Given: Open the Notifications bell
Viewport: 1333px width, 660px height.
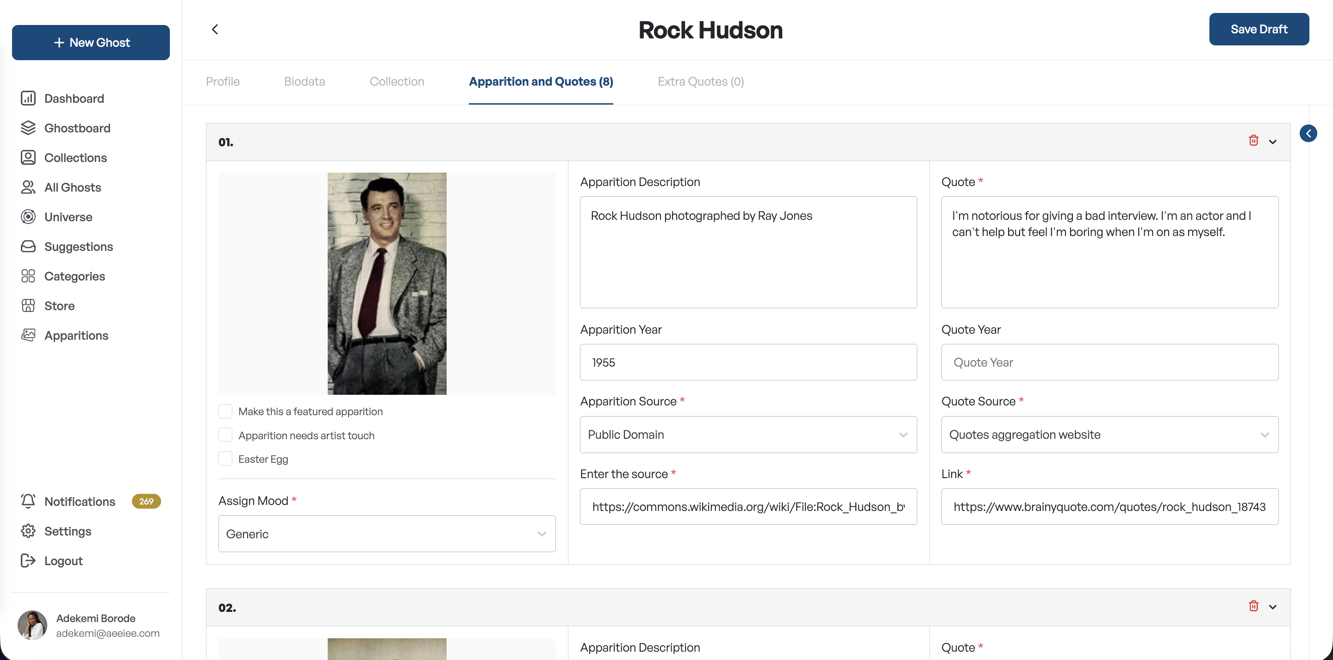Looking at the screenshot, I should [28, 501].
